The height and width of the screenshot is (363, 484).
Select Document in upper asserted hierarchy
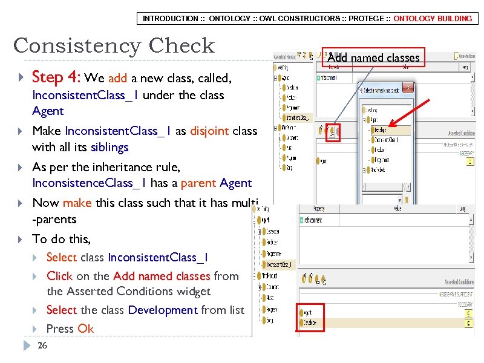coord(290,138)
